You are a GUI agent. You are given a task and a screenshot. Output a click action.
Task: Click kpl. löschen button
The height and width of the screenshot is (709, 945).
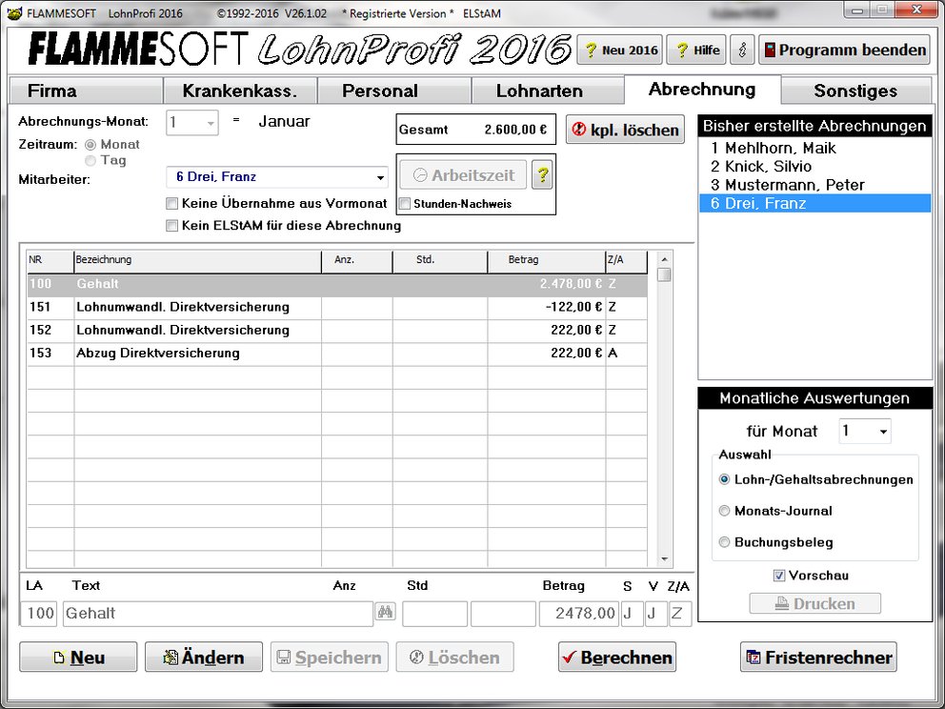625,130
